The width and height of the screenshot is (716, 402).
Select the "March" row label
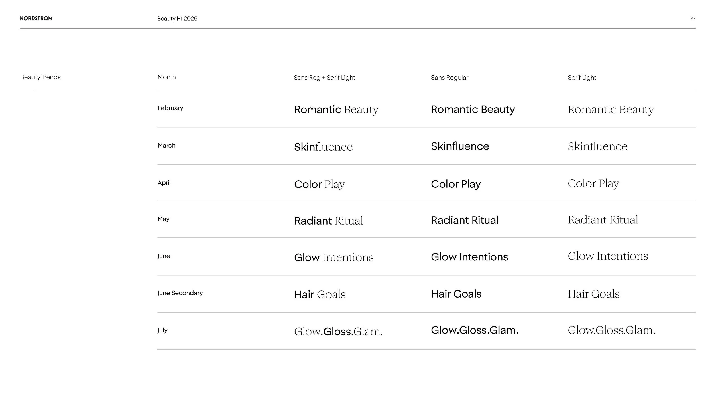(x=166, y=146)
